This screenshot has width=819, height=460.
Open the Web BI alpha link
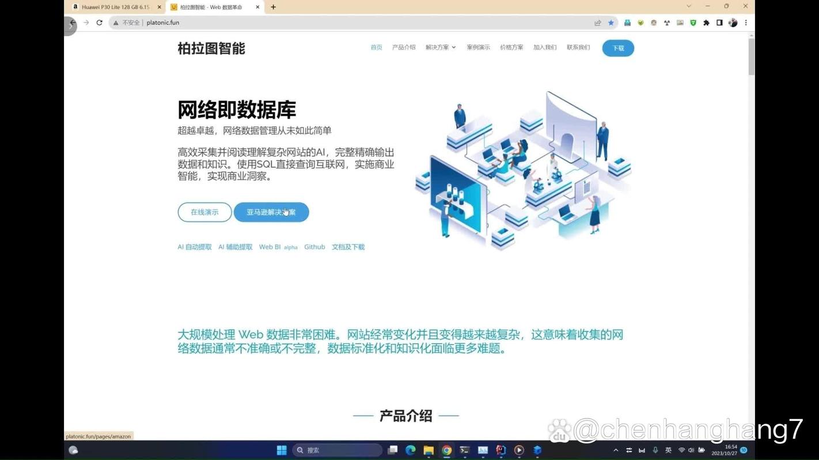click(278, 247)
